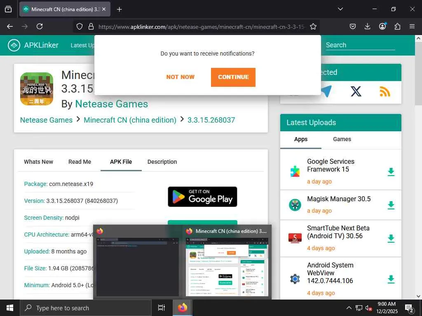The height and width of the screenshot is (316, 422).
Task: Open the Firefox View icon in tab bar
Action: 8,9
